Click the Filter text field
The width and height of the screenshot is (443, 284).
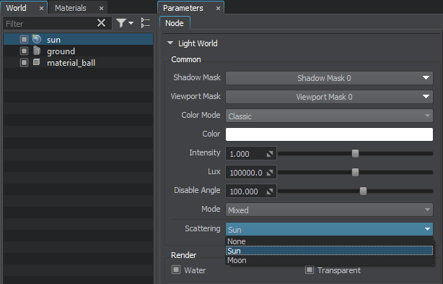tap(50, 23)
